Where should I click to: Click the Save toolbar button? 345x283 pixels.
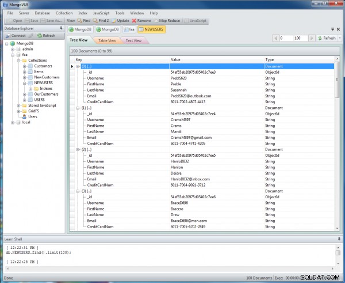pyautogui.click(x=32, y=21)
